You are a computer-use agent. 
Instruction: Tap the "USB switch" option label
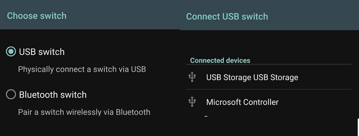click(x=42, y=52)
